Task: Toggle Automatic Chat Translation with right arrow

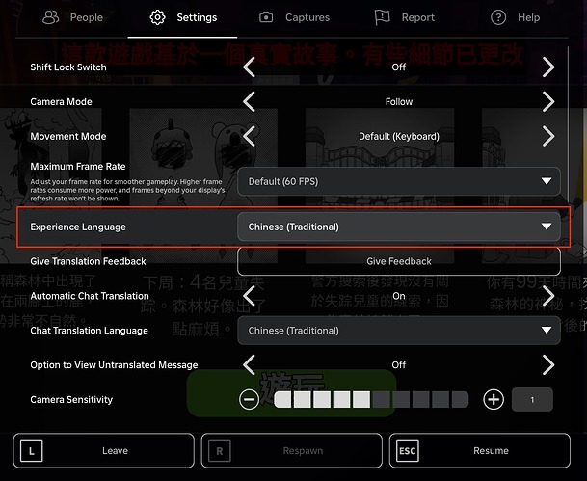Action: (x=548, y=296)
